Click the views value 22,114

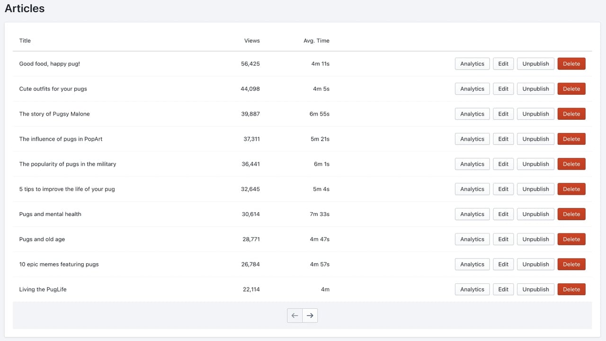pos(251,290)
